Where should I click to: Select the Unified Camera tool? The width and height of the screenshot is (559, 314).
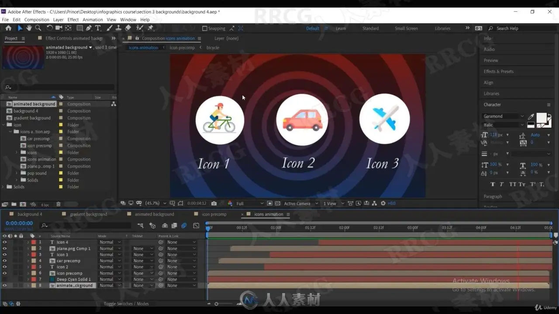59,28
